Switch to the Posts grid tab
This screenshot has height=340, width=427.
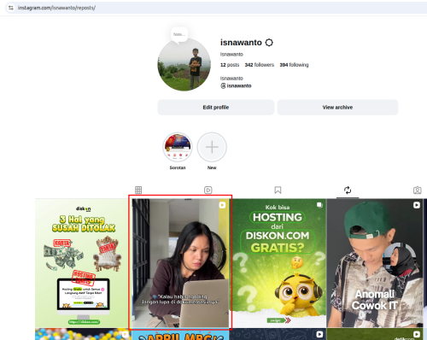(x=138, y=190)
